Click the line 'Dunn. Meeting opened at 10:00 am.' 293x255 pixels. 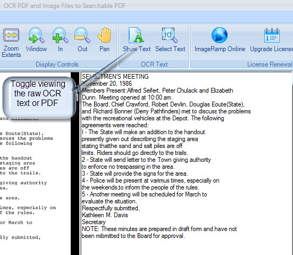click(x=127, y=97)
